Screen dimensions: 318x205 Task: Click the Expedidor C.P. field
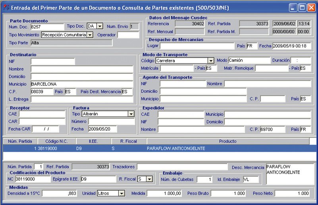272,130
